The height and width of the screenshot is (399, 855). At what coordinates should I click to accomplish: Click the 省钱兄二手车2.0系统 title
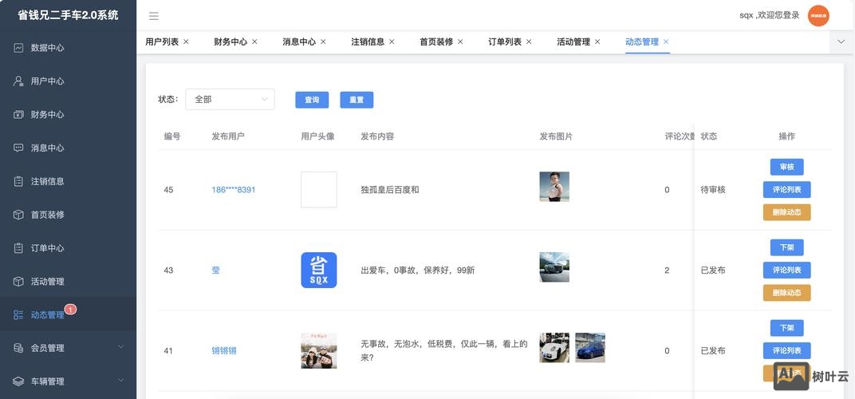(68, 15)
